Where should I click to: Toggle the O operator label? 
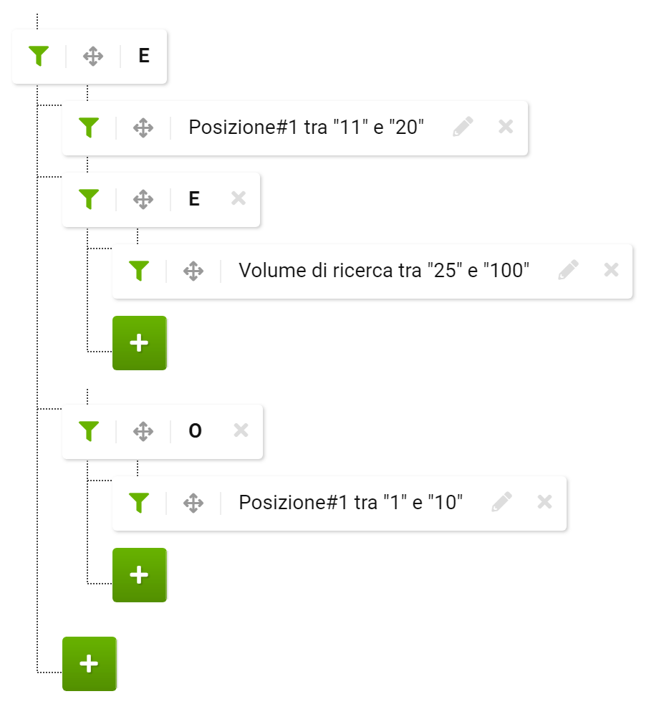pos(195,431)
